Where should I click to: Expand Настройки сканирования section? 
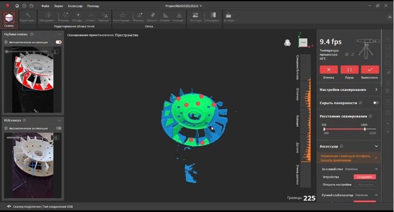[x=376, y=89]
